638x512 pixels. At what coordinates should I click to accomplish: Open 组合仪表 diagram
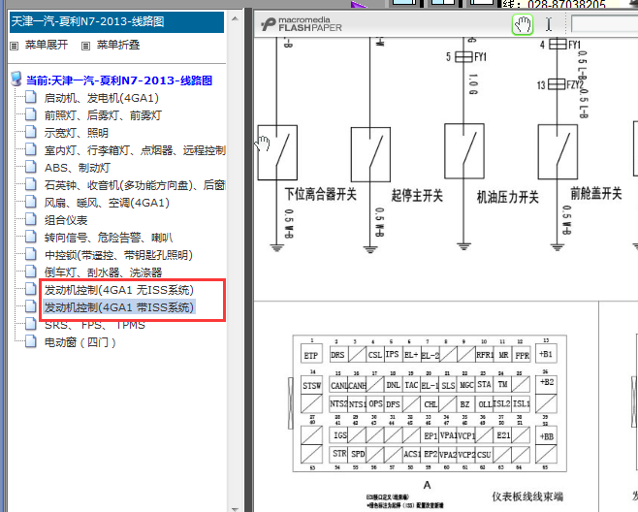(66, 220)
